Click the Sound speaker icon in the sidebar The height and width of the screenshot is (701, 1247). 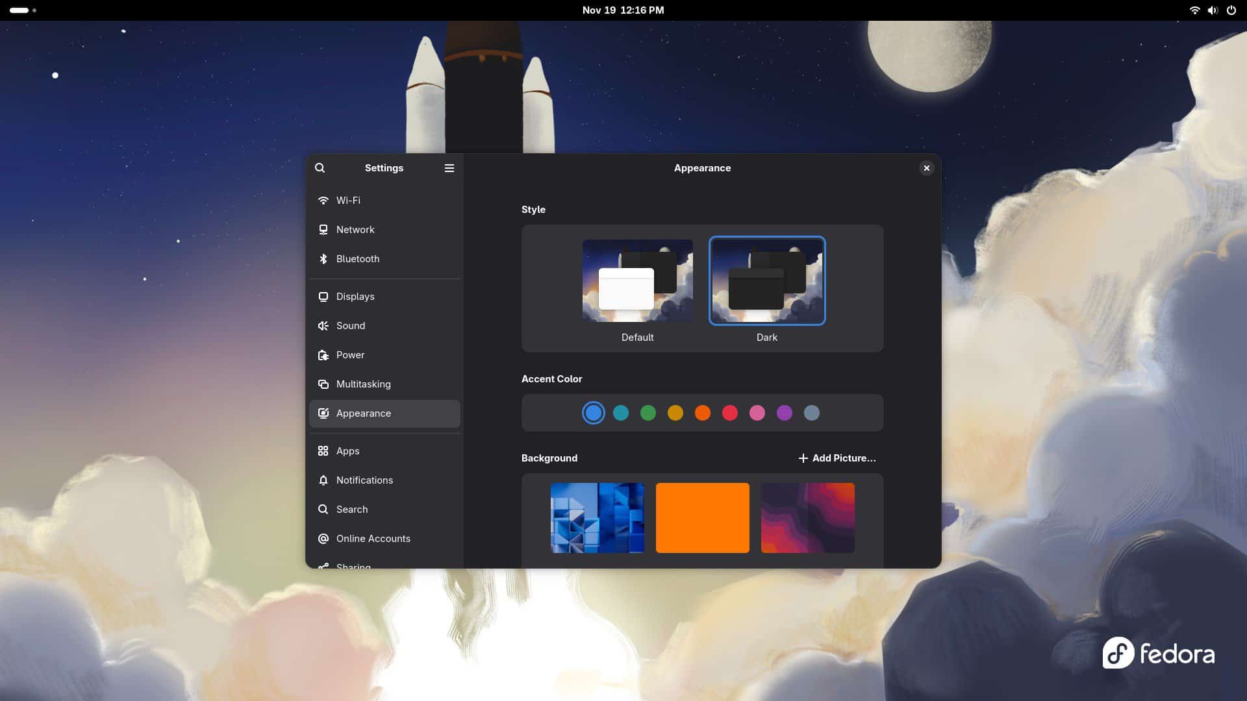pos(323,326)
